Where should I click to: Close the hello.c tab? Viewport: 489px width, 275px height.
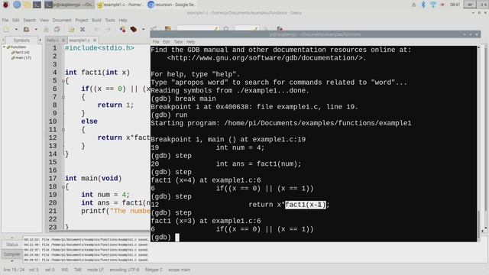tap(63, 40)
